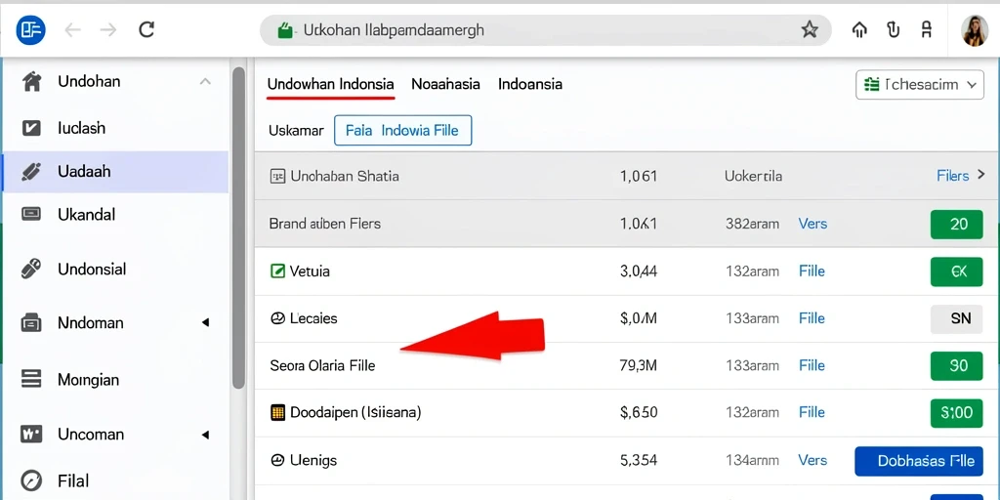Click the toolbar icon beside the profile avatar
Viewport: 1000px width, 500px height.
click(x=927, y=29)
